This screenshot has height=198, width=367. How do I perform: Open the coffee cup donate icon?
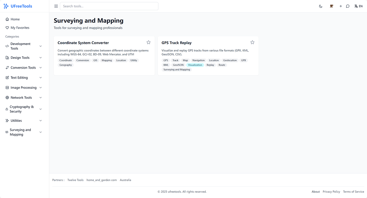[x=331, y=6]
